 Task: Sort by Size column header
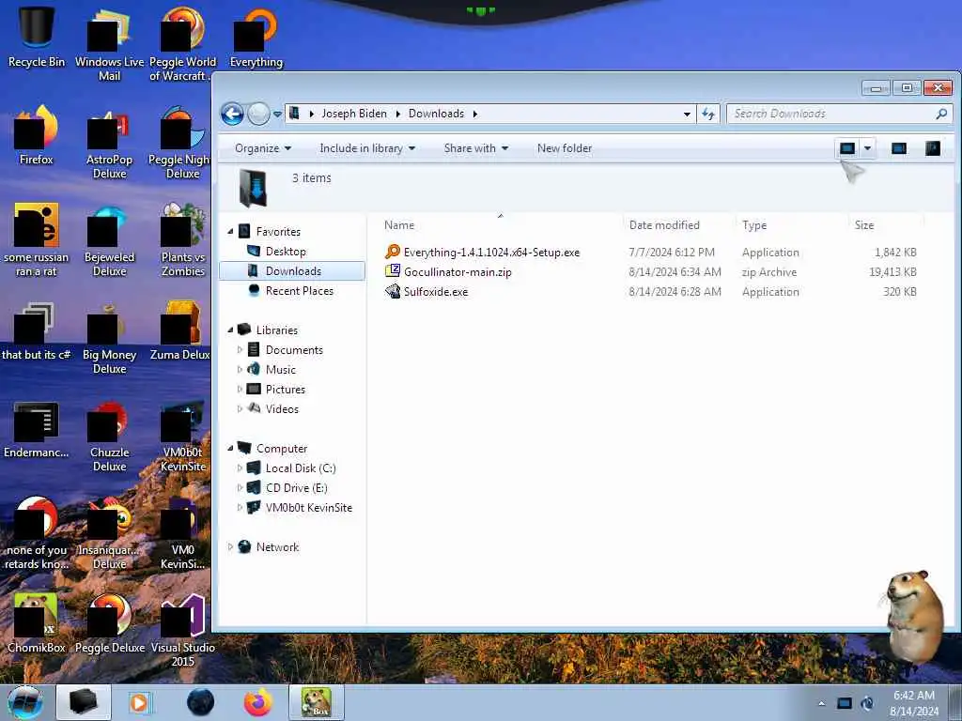(864, 225)
